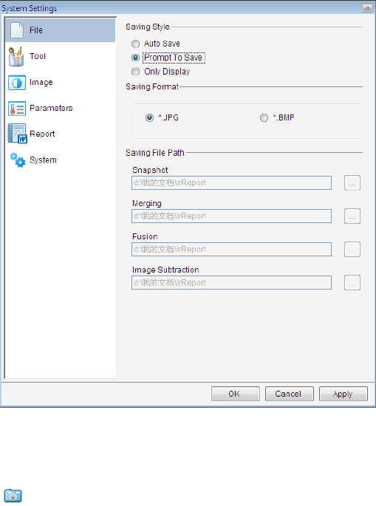Click the notebook Report icon
376x506 pixels.
pos(17,133)
